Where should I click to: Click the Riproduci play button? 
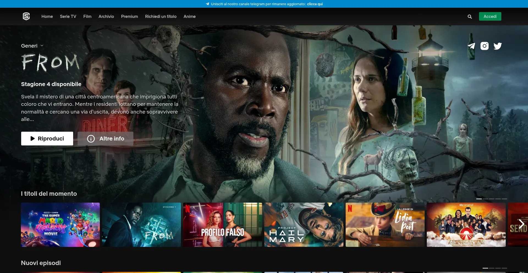(47, 139)
